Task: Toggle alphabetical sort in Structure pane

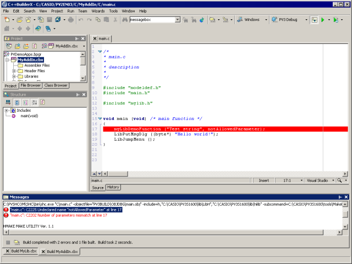Action: pos(34,102)
